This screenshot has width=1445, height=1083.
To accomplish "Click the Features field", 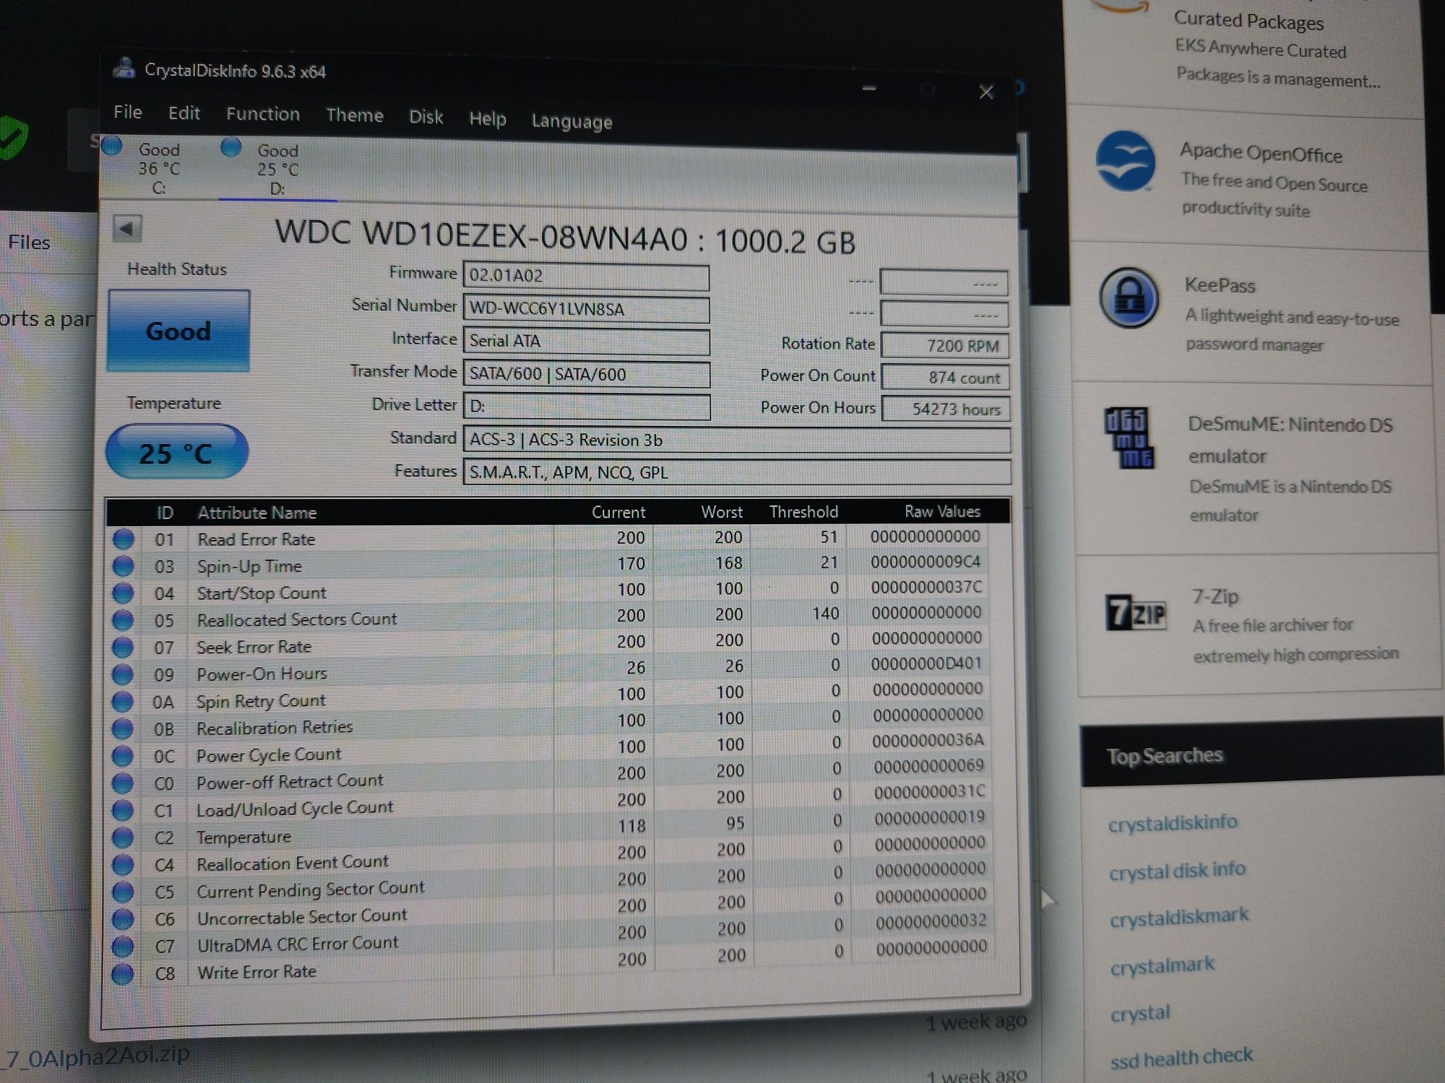I will click(x=736, y=473).
